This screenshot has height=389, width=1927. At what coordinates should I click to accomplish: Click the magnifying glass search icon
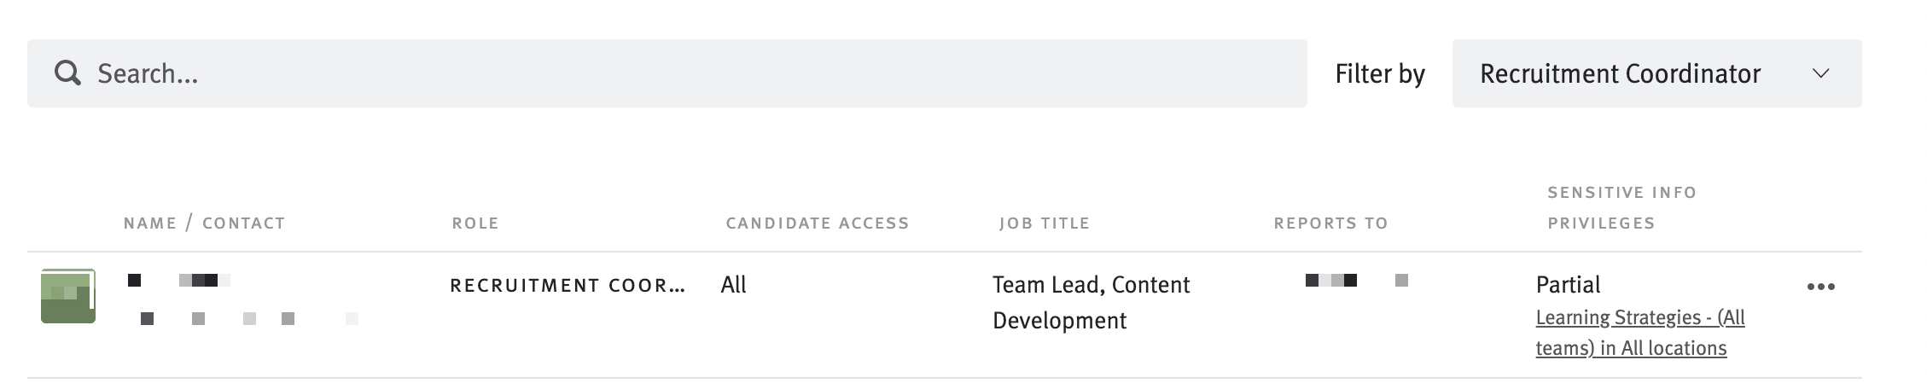[67, 73]
